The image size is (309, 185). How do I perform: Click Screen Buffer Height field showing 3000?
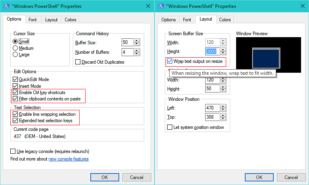[212, 51]
